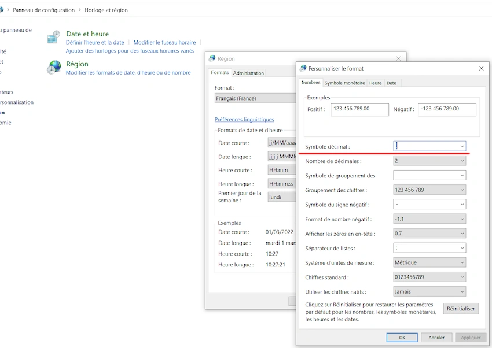Open Préférences linguistiques link
Image resolution: width=492 pixels, height=348 pixels.
pos(244,119)
